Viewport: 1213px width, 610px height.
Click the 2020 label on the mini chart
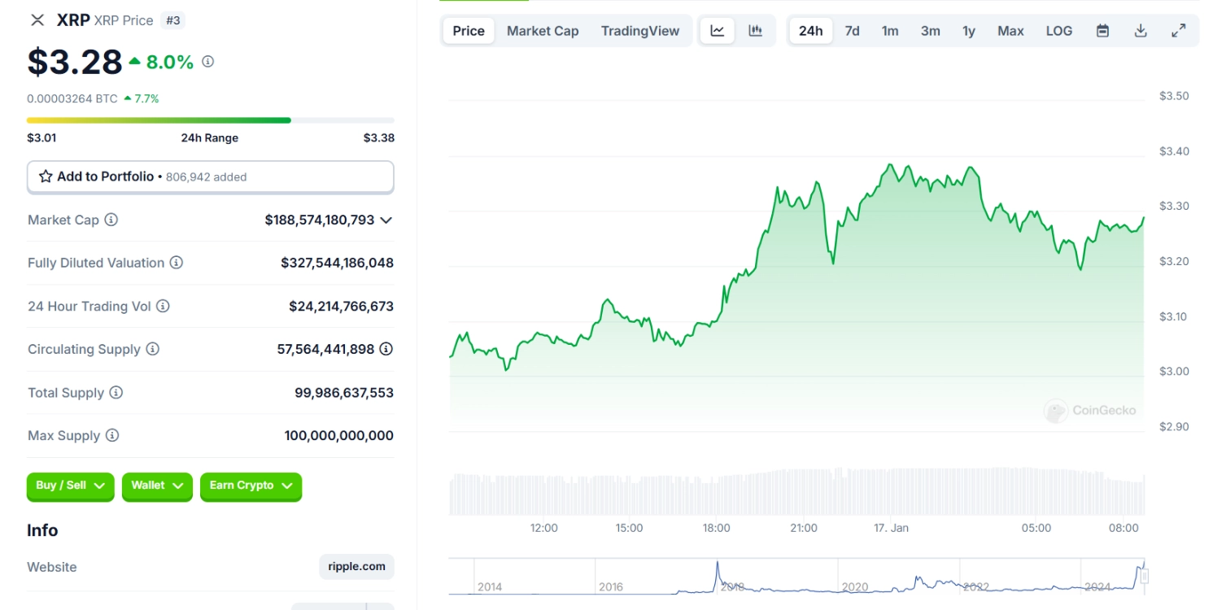[x=855, y=586]
